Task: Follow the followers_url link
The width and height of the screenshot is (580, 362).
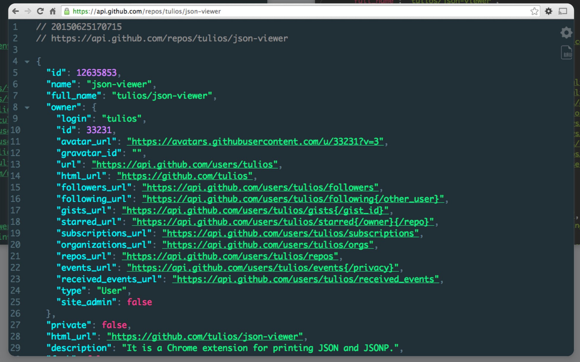Action: pyautogui.click(x=260, y=187)
